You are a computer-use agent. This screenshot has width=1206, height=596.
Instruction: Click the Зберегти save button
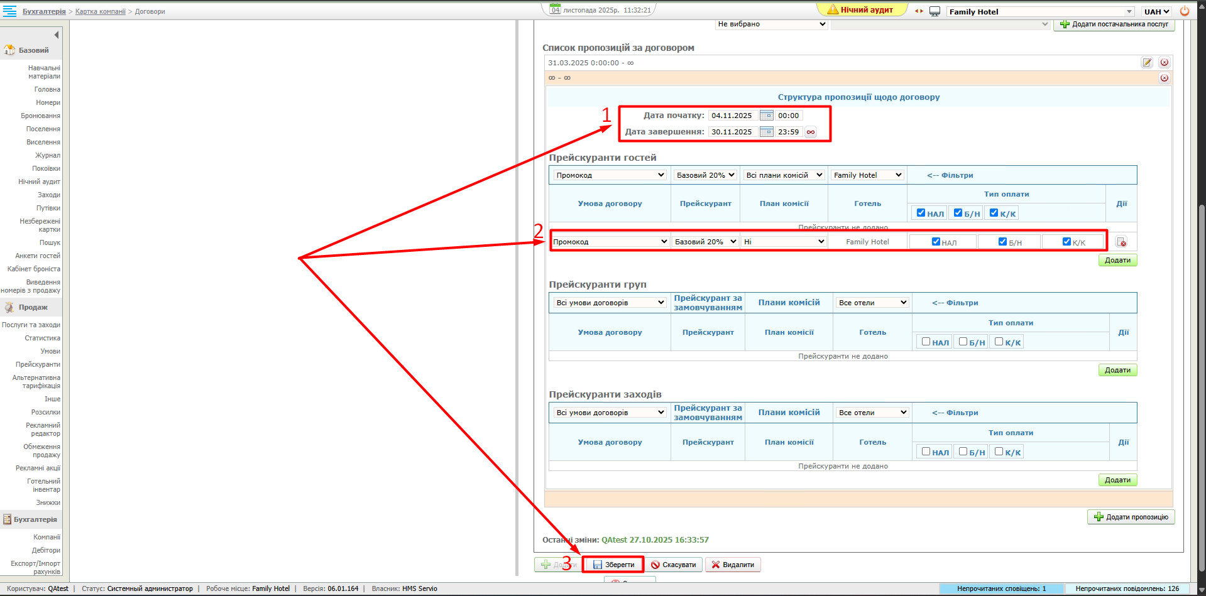pos(613,565)
